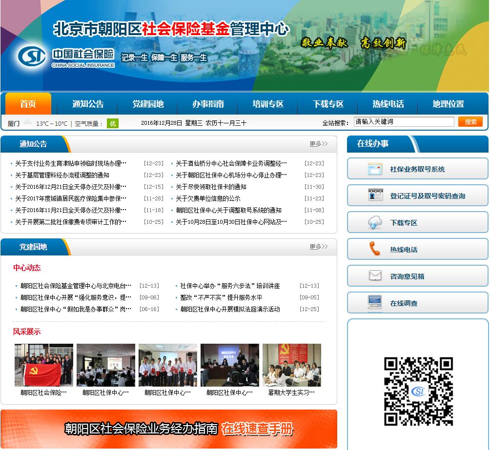Open notice 关于10月28日至10月30日社保中心网站
The width and height of the screenshot is (490, 450).
pyautogui.click(x=231, y=222)
